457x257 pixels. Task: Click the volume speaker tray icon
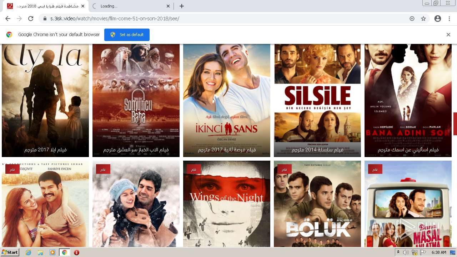coord(406,252)
